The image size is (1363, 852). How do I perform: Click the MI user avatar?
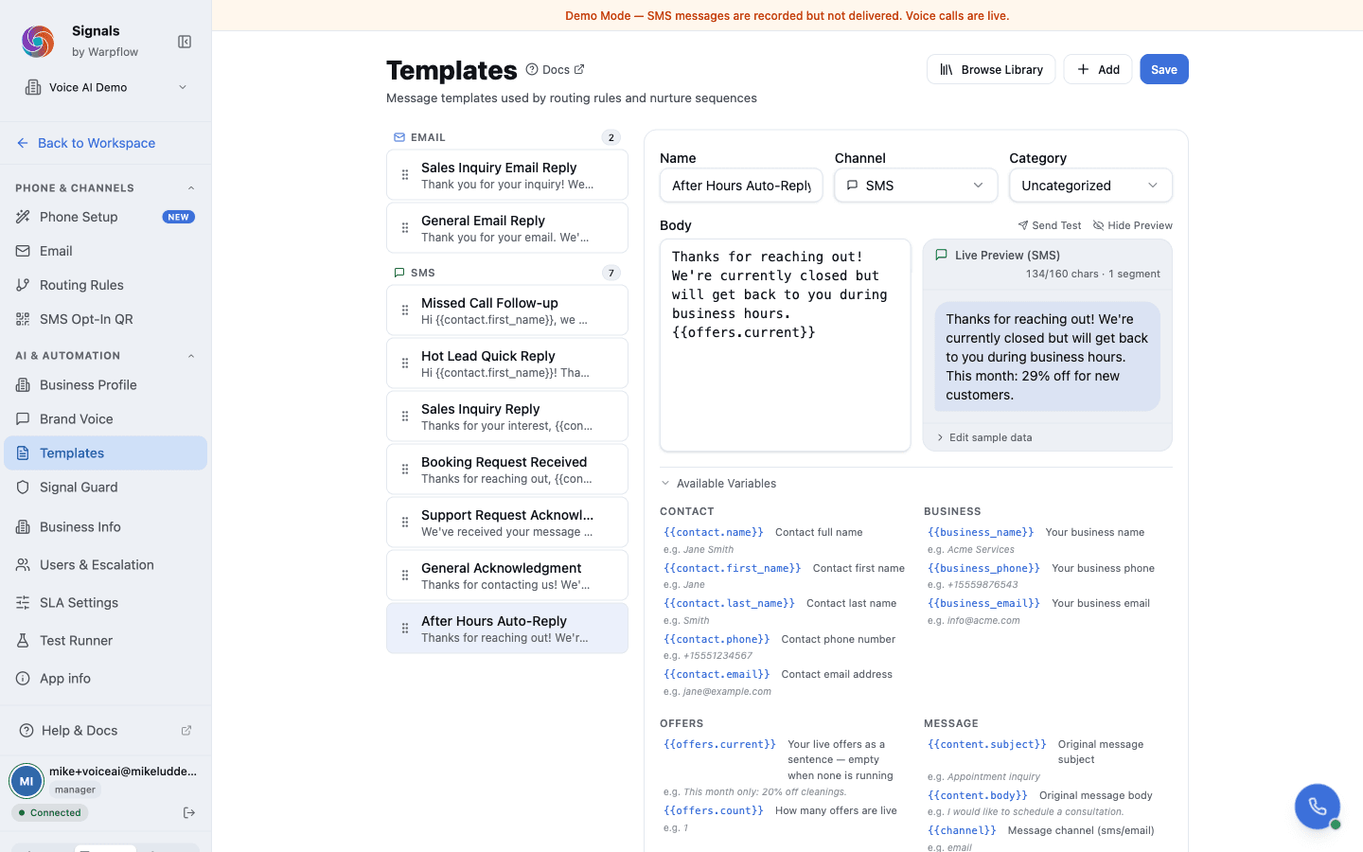click(x=27, y=781)
